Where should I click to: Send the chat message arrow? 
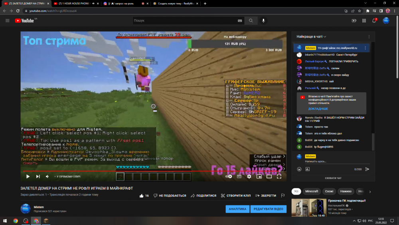(x=367, y=169)
